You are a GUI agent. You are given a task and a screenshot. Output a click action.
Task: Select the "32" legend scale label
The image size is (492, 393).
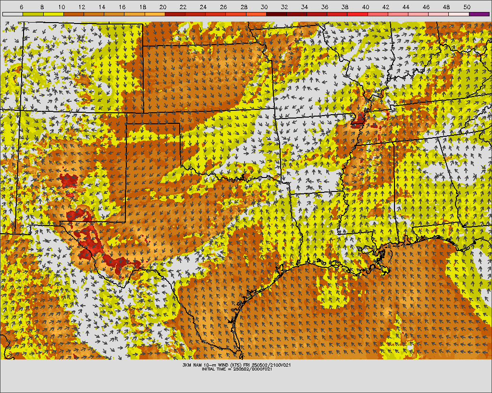tap(284, 7)
